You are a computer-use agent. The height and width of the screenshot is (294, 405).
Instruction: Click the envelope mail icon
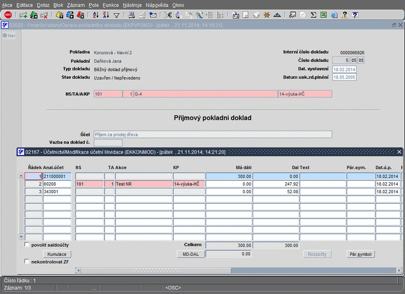(x=153, y=15)
